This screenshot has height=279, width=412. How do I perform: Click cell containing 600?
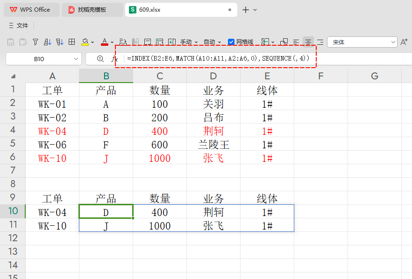point(160,145)
